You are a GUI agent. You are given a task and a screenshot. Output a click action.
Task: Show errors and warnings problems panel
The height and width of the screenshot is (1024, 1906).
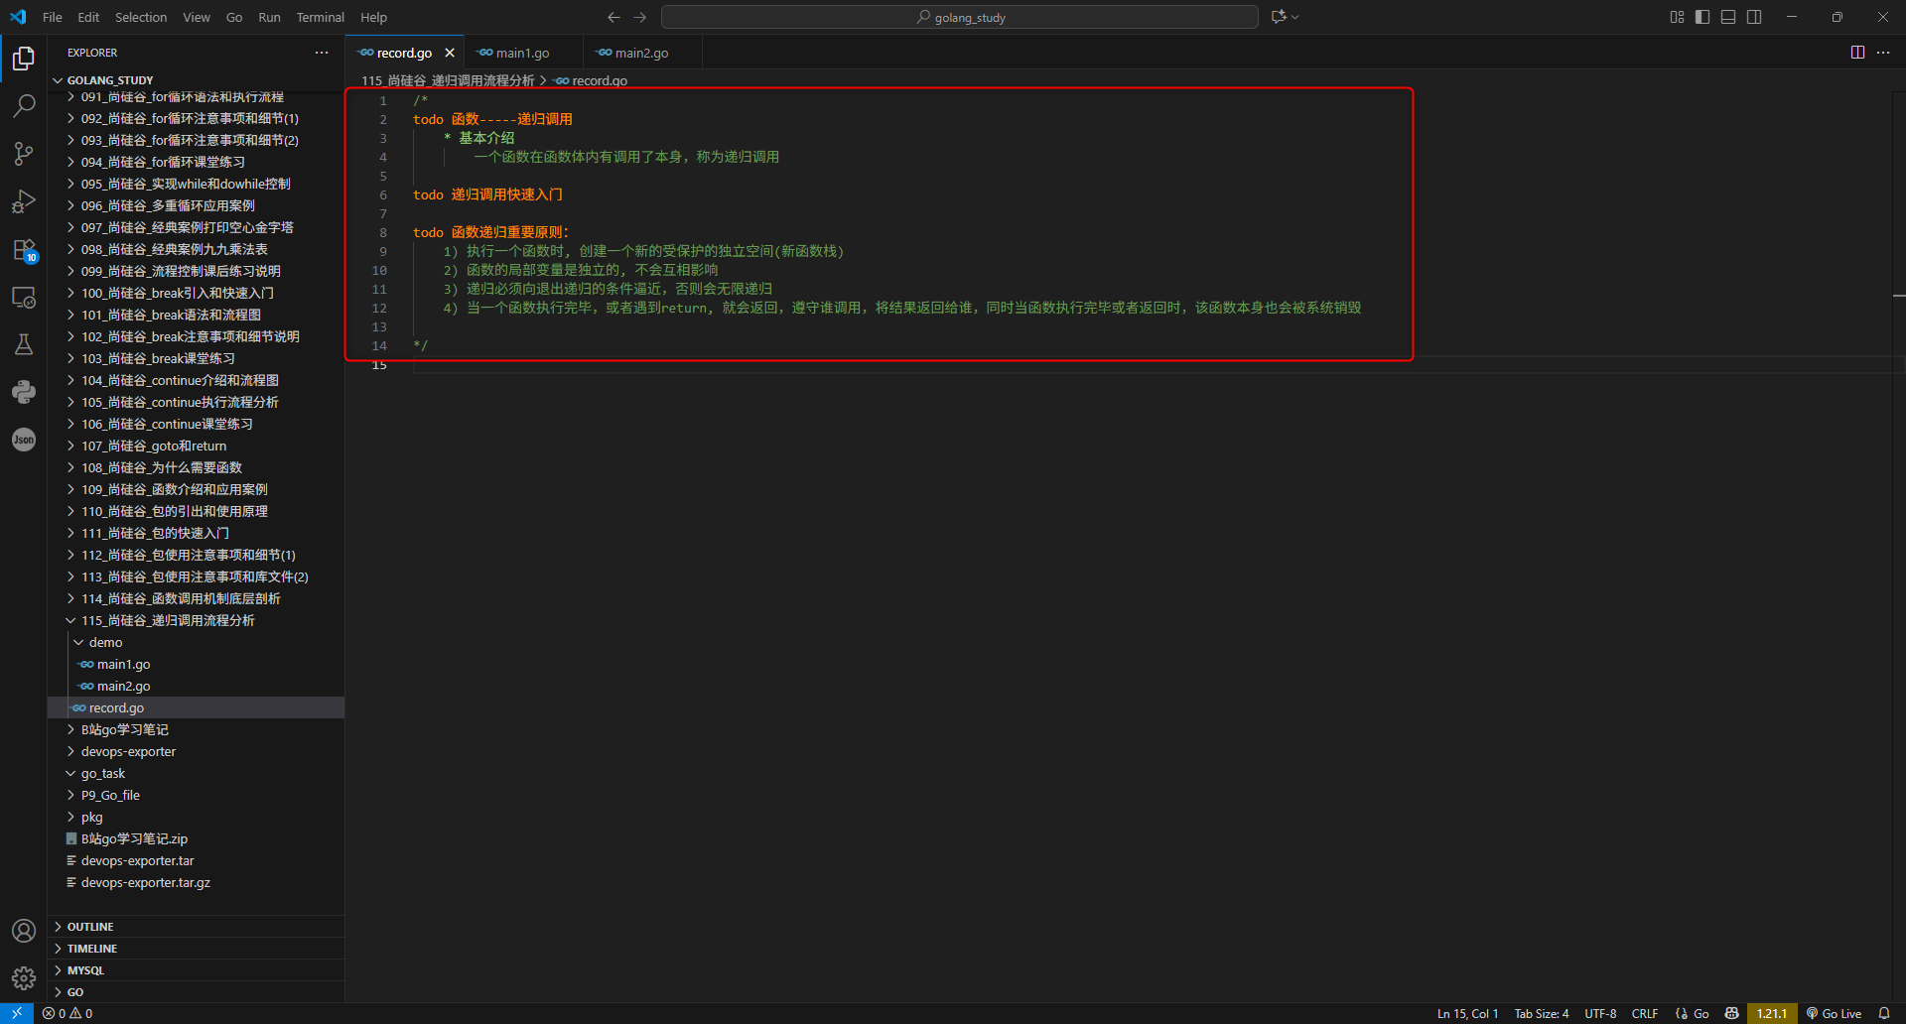click(x=68, y=1013)
